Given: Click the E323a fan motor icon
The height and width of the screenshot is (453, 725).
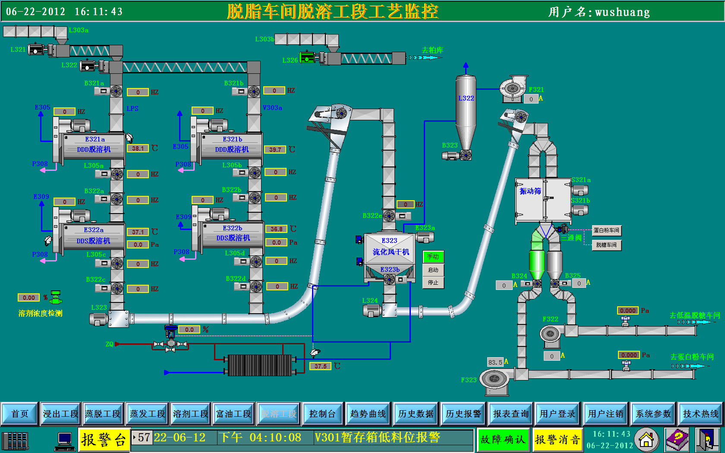Looking at the screenshot, I should [425, 237].
